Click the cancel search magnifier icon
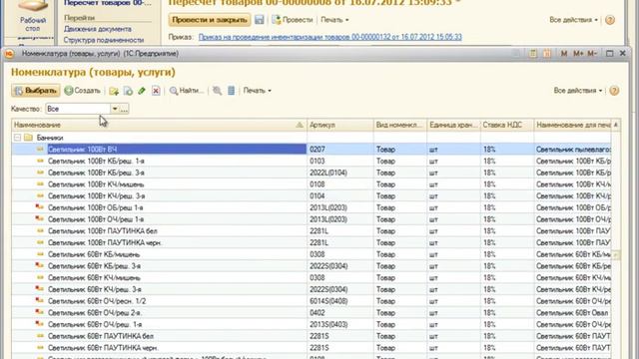Screen dimensions: 639x359 coord(218,91)
